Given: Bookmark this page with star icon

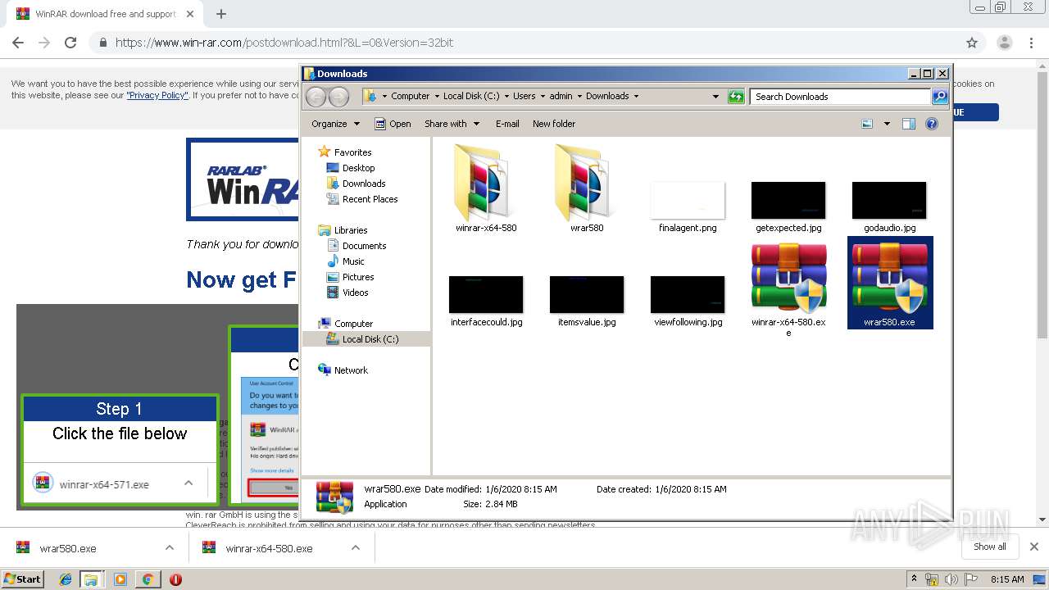Looking at the screenshot, I should (972, 43).
